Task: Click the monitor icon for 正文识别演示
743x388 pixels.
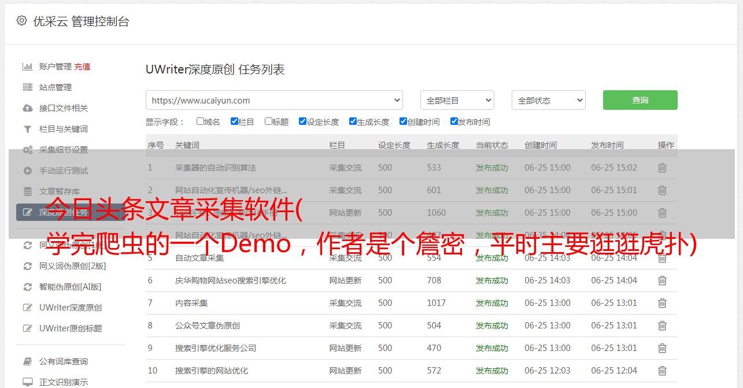Action: coord(27,382)
